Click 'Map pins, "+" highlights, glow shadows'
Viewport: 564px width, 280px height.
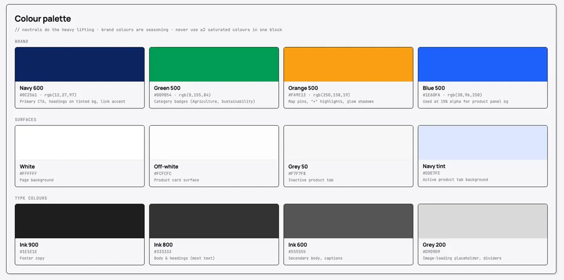click(x=331, y=101)
